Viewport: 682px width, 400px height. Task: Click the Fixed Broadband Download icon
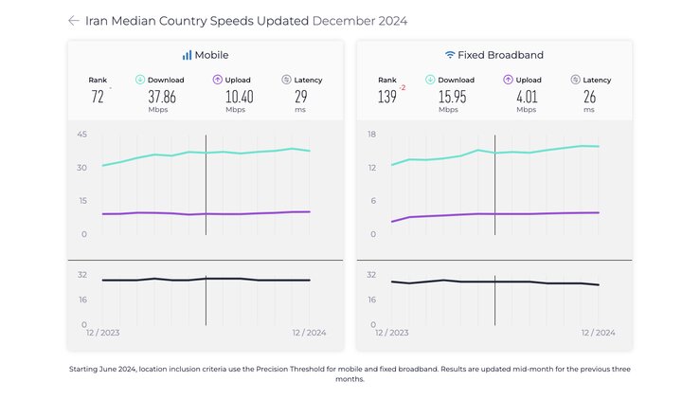(430, 80)
